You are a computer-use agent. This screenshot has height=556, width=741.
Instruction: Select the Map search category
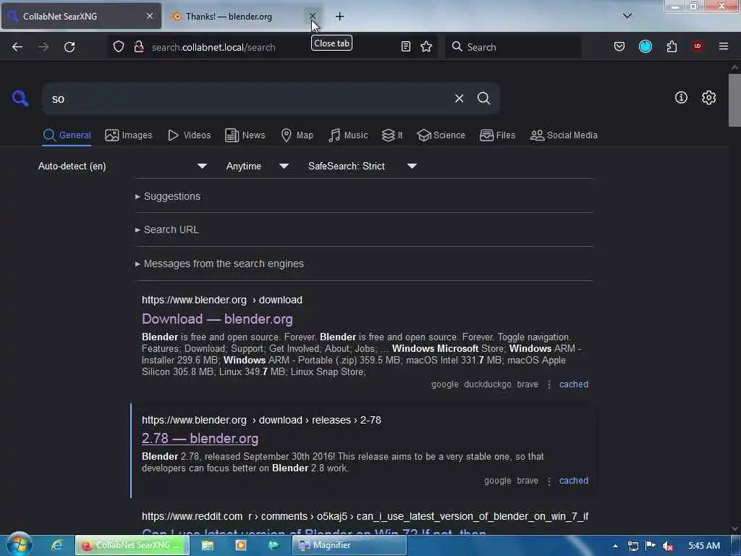[297, 135]
